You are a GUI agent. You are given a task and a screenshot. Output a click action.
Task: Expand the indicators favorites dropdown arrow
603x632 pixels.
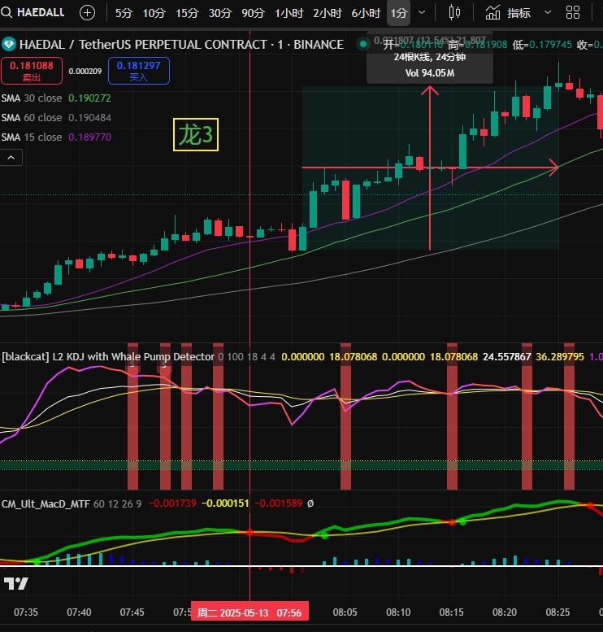coord(548,12)
